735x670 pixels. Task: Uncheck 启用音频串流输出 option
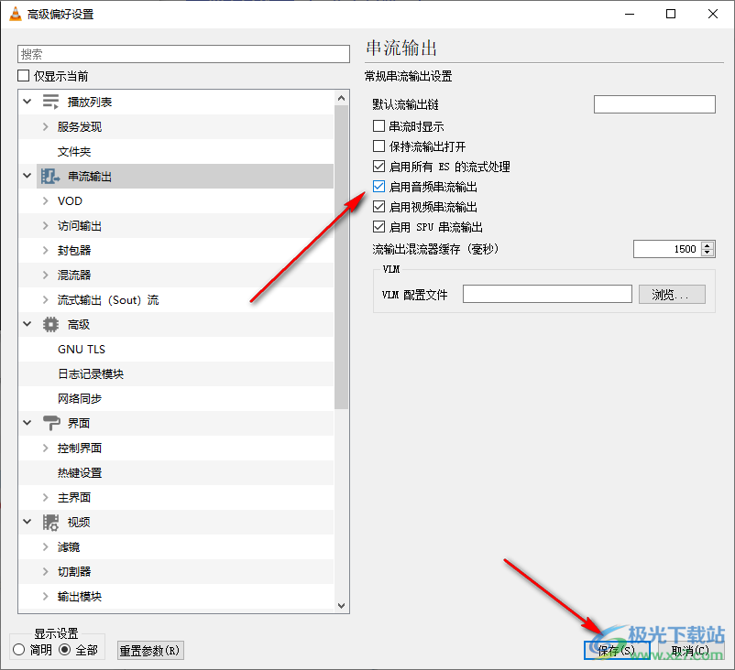(379, 187)
